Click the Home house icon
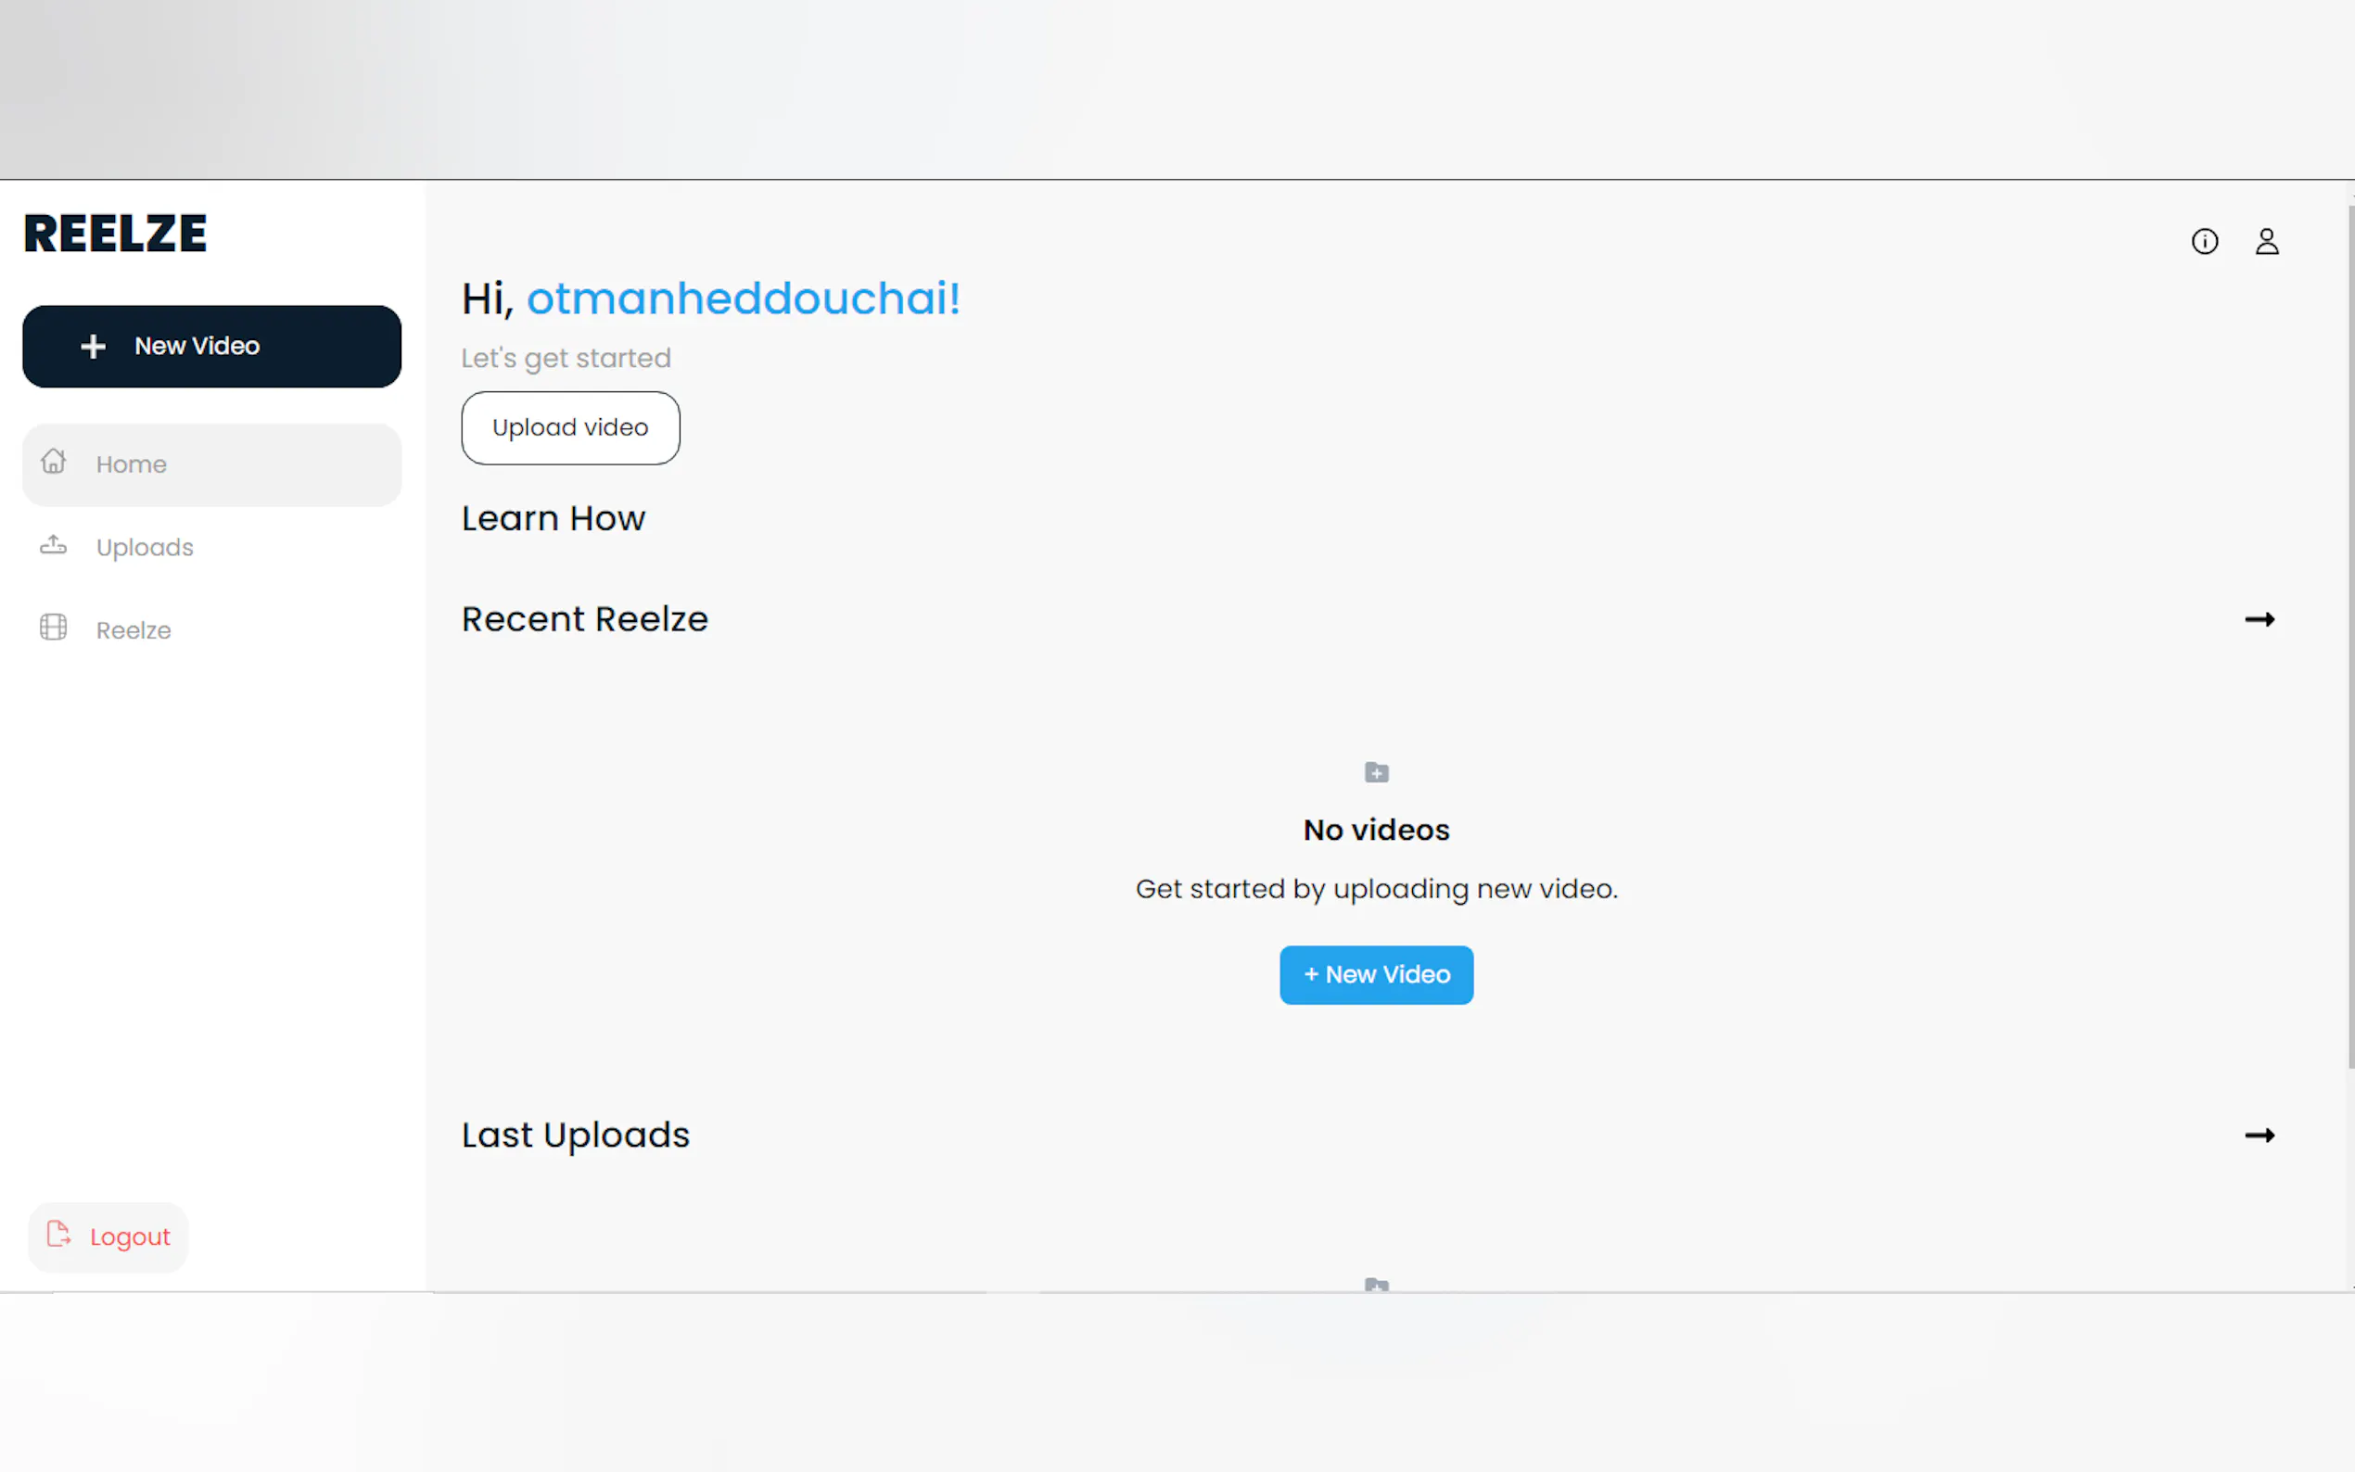Screen dimensions: 2355x1472 [x=54, y=462]
